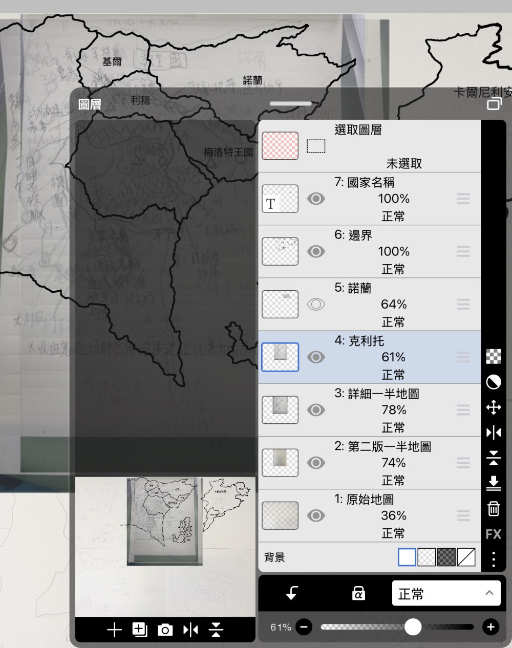
Task: Tap the canvas preview image in layers panel
Action: point(165,547)
